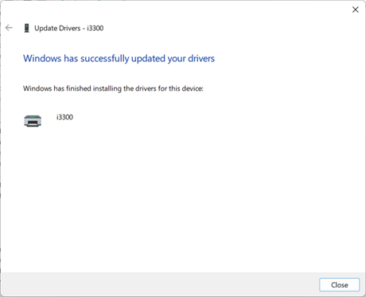366x297 pixels.
Task: Click the device icon beside Update Drivers title
Action: point(26,28)
